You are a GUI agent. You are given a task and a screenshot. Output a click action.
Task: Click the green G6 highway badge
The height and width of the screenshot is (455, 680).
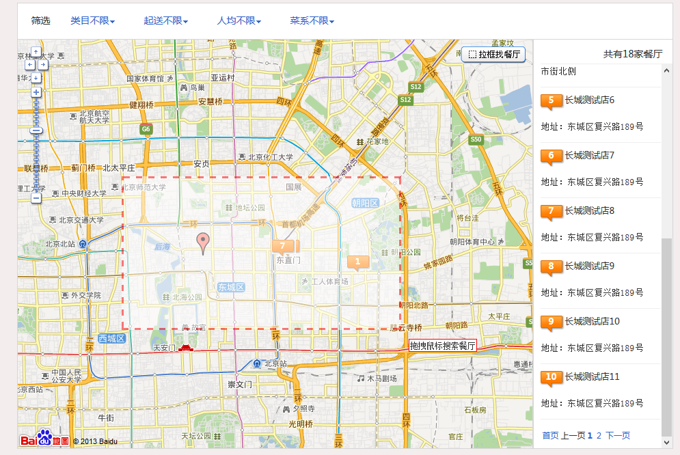click(146, 129)
